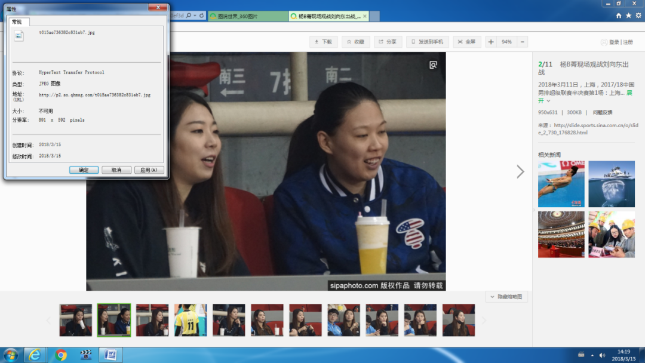The image size is (645, 363).
Task: Open the diver related news thumbnail
Action: (561, 184)
